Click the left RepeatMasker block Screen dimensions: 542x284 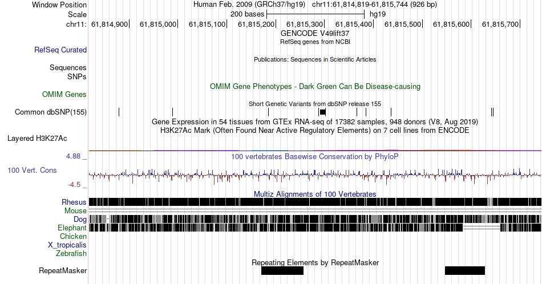282,270
